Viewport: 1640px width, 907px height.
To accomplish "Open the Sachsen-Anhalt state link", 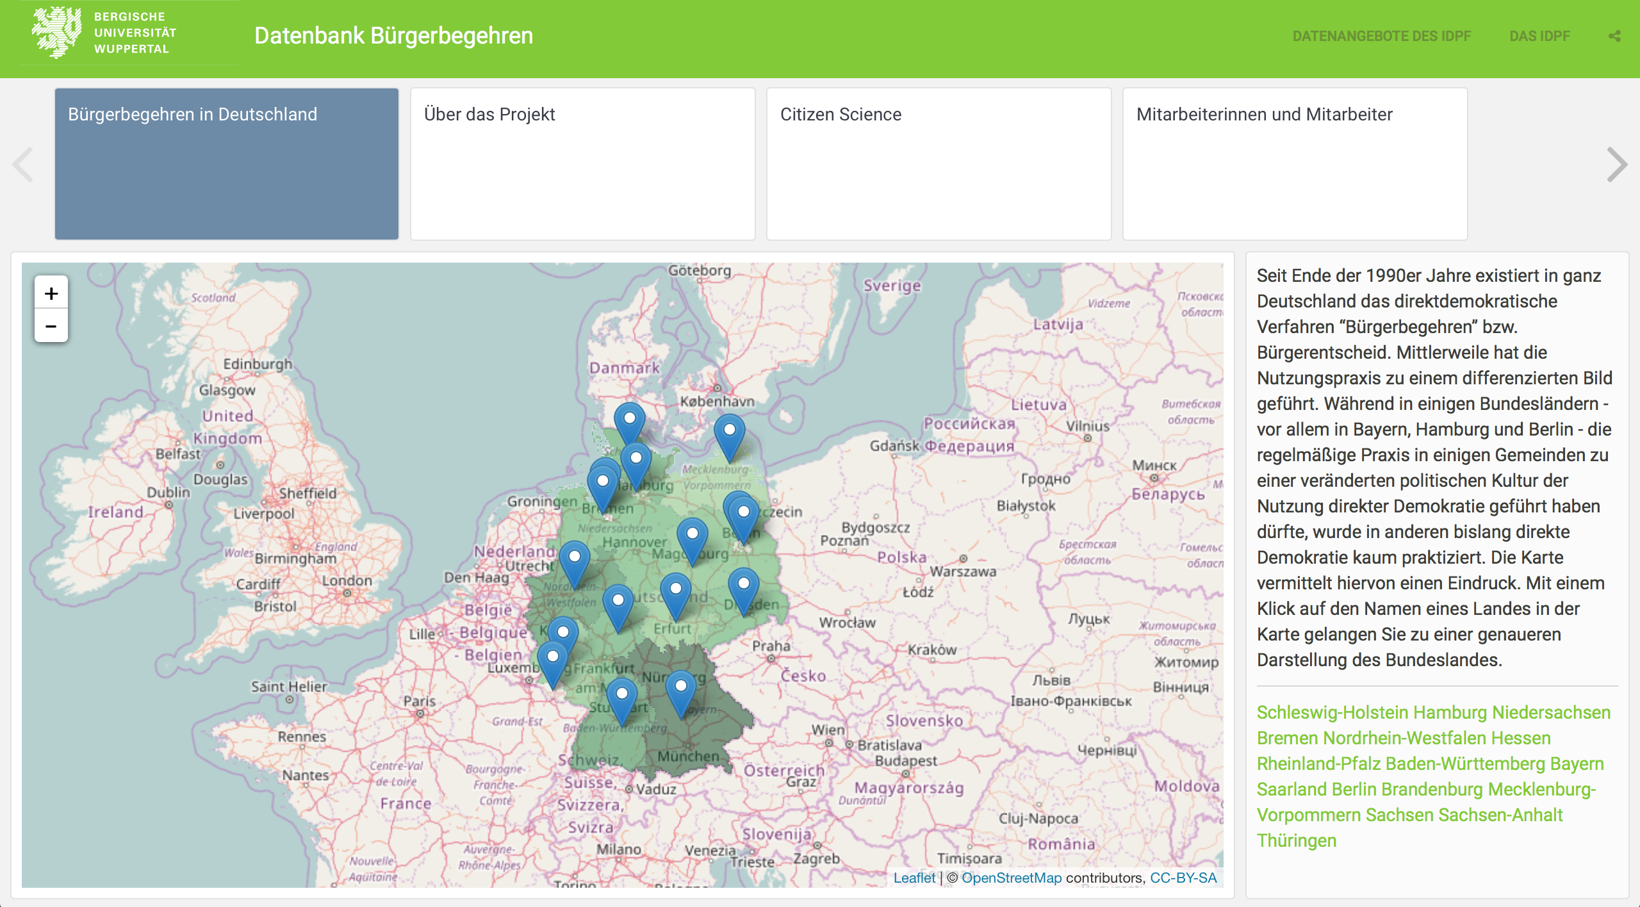I will 1500,815.
